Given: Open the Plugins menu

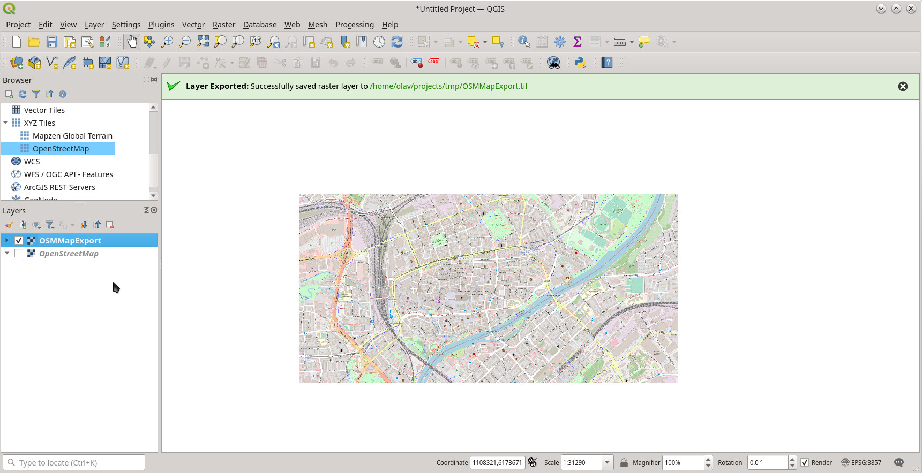Looking at the screenshot, I should tap(161, 25).
